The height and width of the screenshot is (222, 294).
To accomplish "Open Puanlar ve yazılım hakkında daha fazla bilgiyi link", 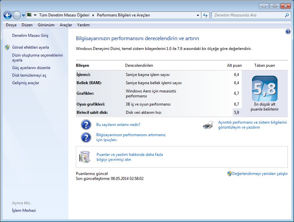I will pos(130,157).
